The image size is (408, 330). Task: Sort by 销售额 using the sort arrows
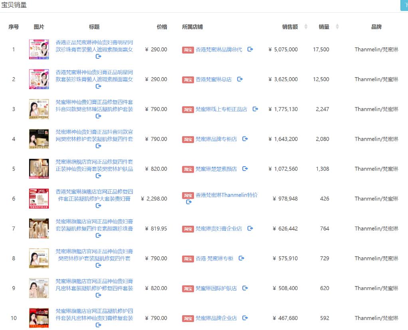[306, 26]
